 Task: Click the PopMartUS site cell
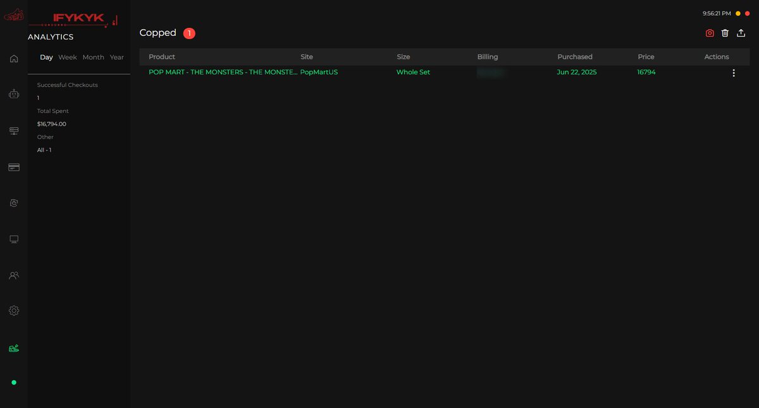point(319,73)
